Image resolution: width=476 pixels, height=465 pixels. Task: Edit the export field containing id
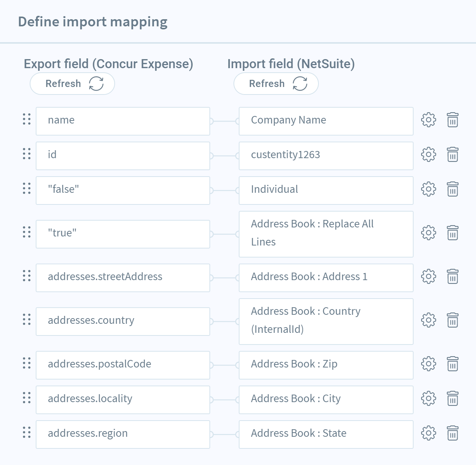123,156
